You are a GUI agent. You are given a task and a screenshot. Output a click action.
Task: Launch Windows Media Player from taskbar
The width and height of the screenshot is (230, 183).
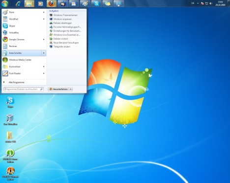click(40, 3)
